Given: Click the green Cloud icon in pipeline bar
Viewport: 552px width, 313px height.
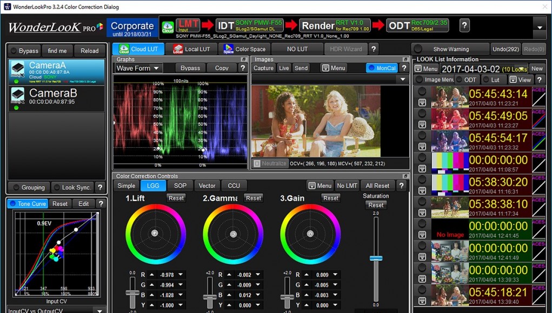Looking at the screenshot, I should pos(168,28).
